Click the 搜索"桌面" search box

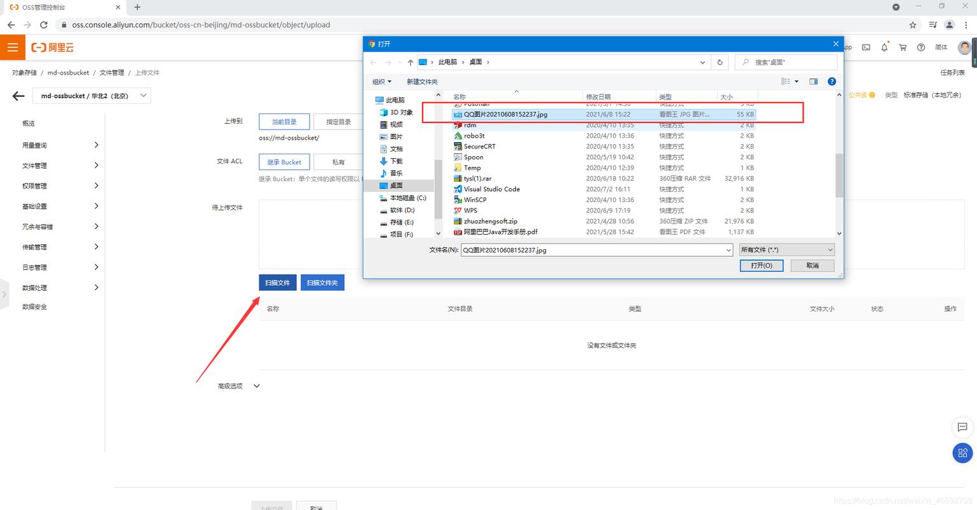(786, 62)
